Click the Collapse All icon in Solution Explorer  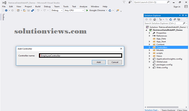pyautogui.click(x=175, y=19)
